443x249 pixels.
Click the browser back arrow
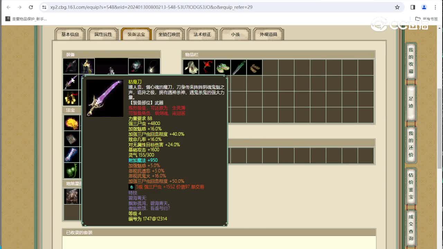click(9, 7)
